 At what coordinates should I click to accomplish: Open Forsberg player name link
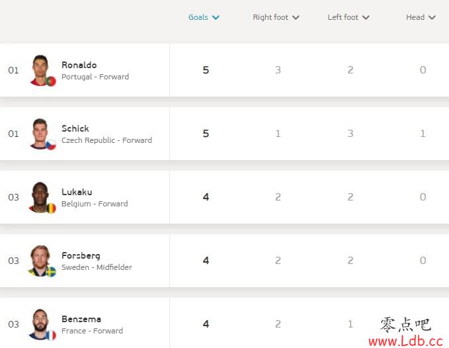pyautogui.click(x=81, y=255)
